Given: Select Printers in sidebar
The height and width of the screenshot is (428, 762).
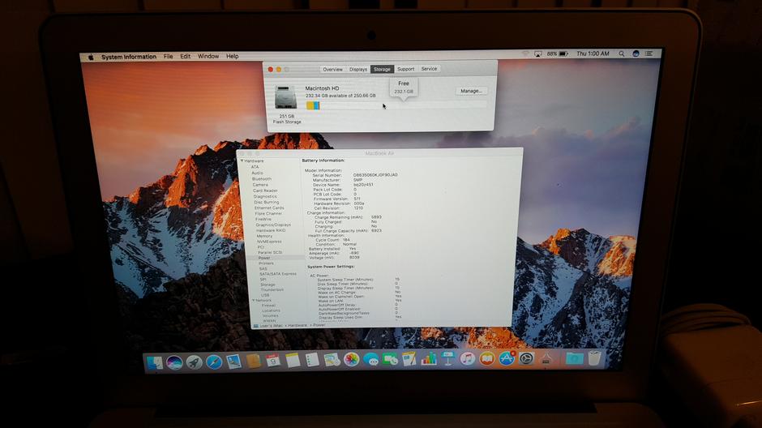Looking at the screenshot, I should click(x=266, y=263).
